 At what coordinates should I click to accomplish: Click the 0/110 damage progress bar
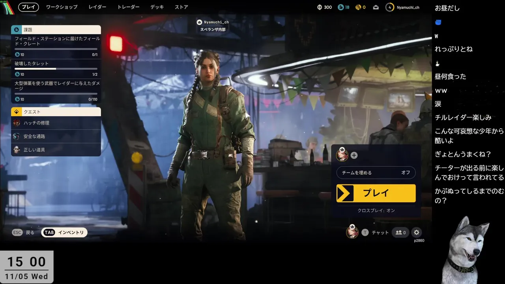pyautogui.click(x=56, y=94)
